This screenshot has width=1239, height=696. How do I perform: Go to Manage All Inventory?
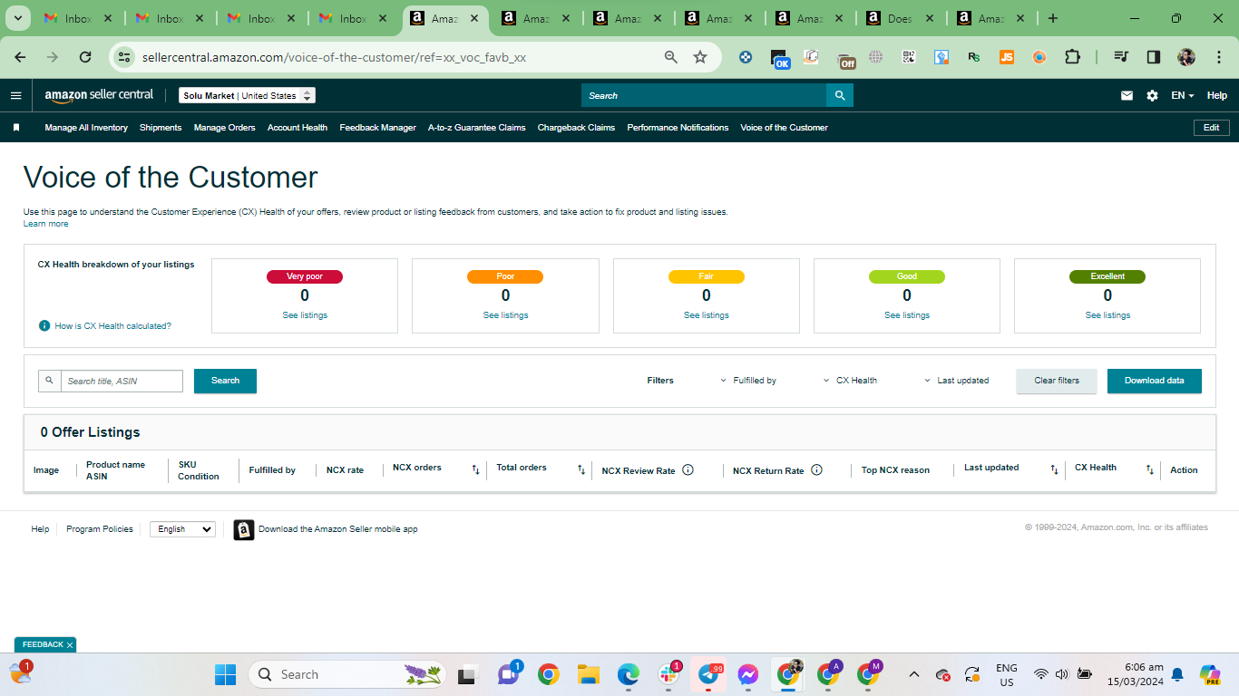86,128
